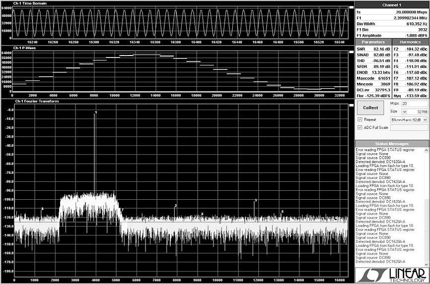Click the fs value '20.000000 Msps'
Viewport: 430px width, 284px height.
point(412,12)
